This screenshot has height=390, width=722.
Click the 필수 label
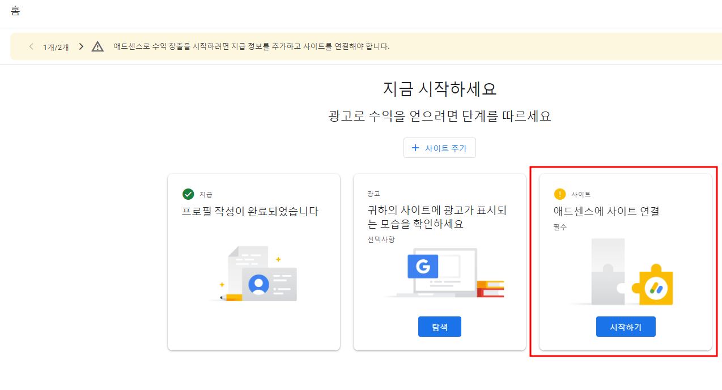click(x=560, y=228)
